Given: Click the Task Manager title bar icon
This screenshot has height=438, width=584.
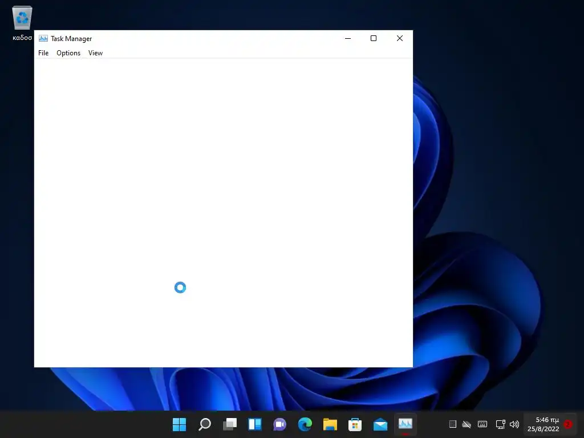Looking at the screenshot, I should 43,38.
